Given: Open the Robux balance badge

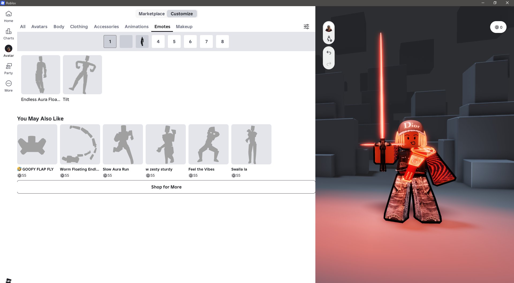Looking at the screenshot, I should pyautogui.click(x=498, y=27).
